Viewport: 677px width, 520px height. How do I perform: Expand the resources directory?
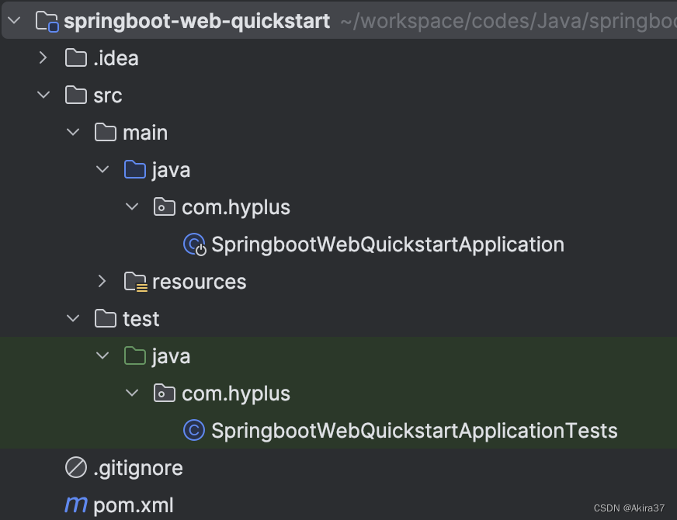102,281
